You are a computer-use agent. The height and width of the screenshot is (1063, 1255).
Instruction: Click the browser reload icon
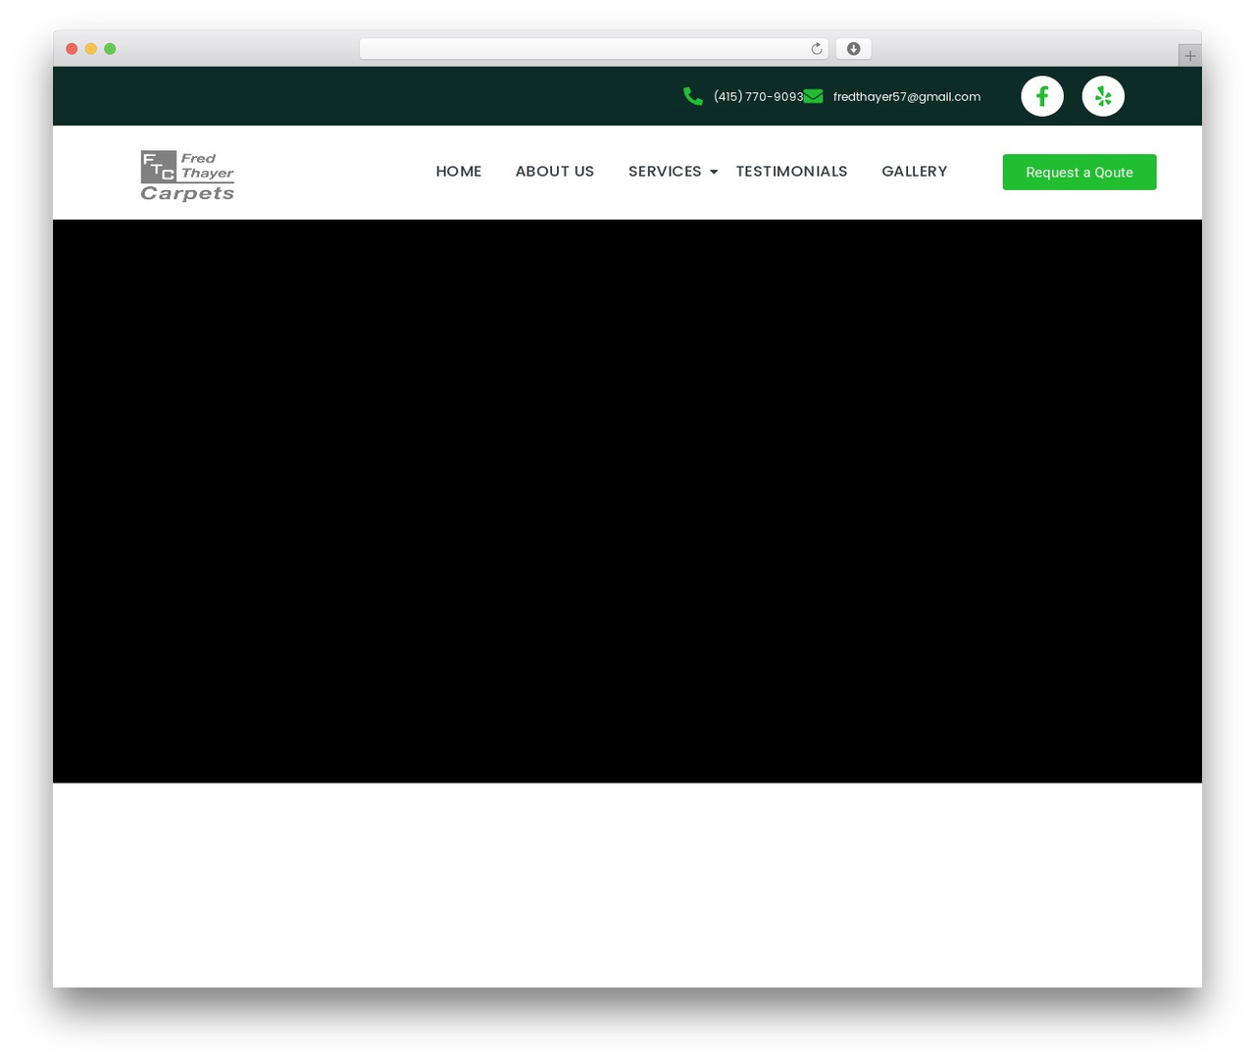(x=816, y=49)
